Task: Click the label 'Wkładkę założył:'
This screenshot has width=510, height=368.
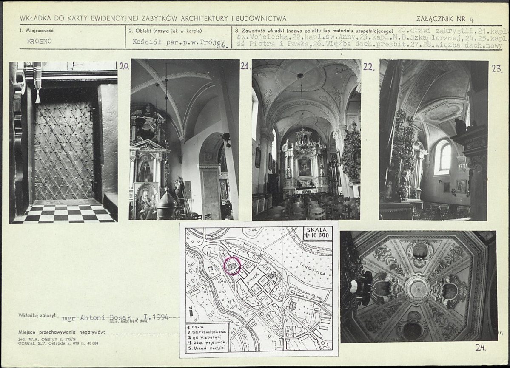Action: (x=38, y=315)
